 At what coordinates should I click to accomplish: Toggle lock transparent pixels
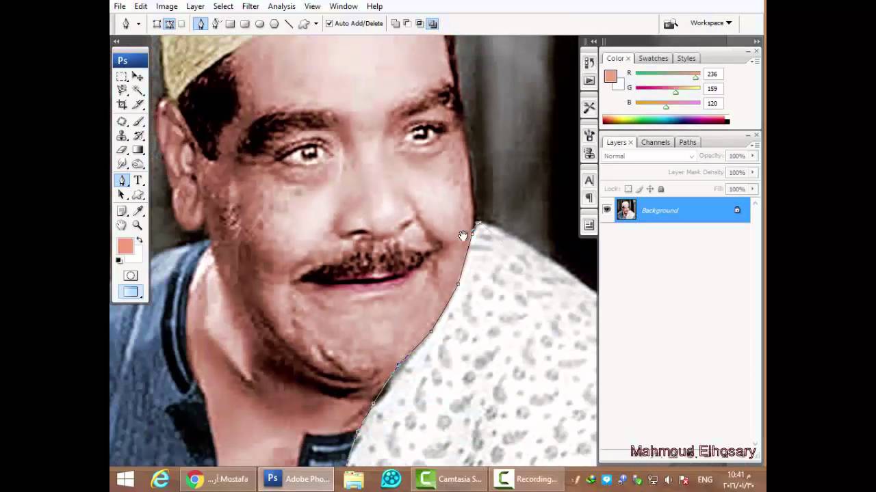point(628,189)
